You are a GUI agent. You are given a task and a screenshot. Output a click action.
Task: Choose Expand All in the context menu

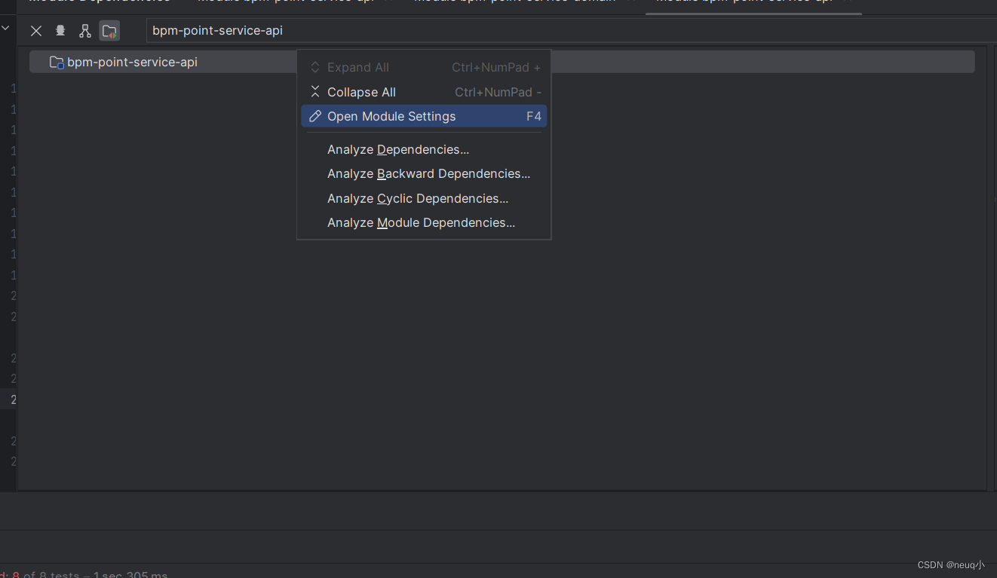coord(424,67)
